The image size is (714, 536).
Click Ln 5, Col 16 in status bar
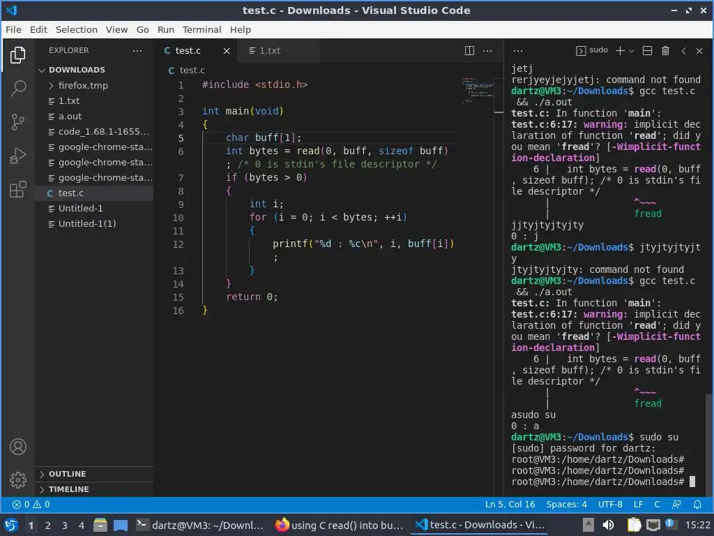510,505
